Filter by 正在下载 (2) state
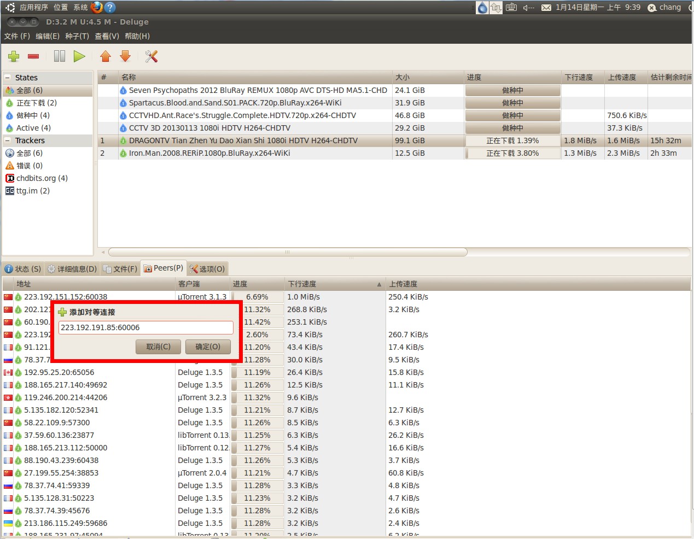Viewport: 694px width, 539px height. tap(48, 103)
